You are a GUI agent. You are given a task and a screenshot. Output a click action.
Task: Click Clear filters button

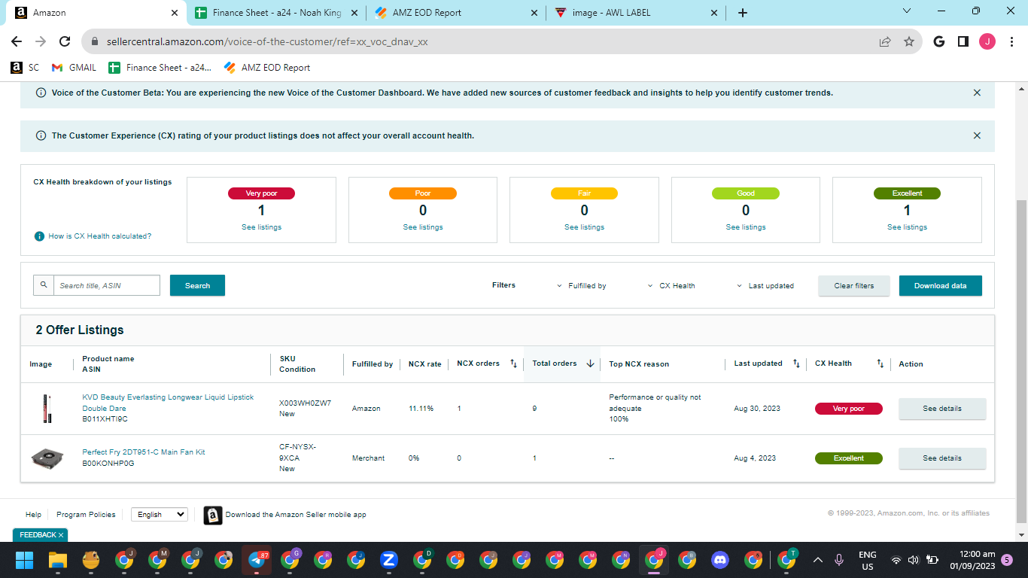[x=854, y=285]
